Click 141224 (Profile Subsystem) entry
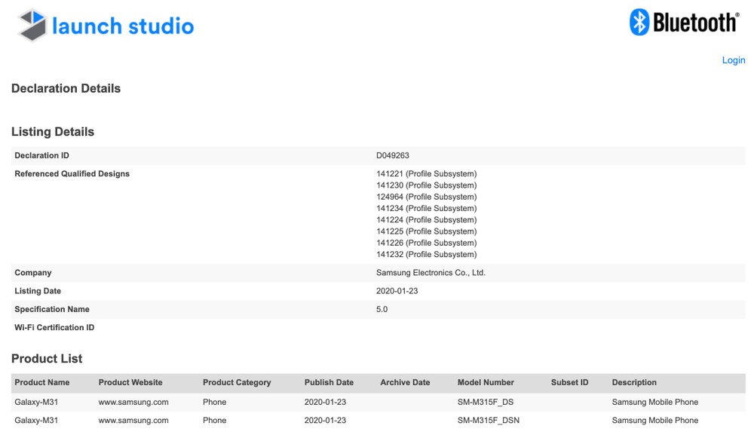 pos(426,220)
